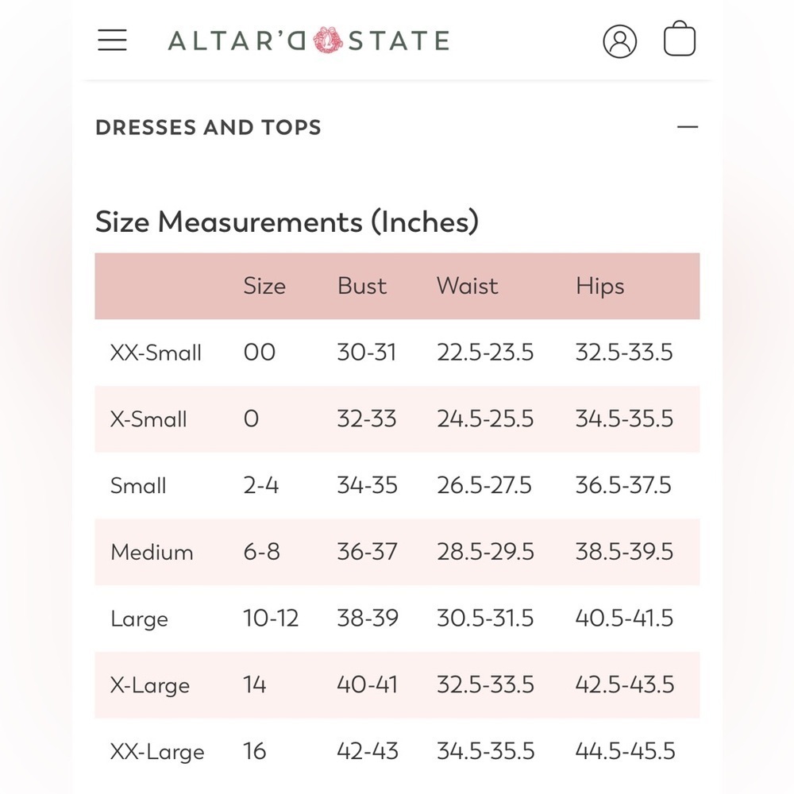
Task: Click the XX-Small row label
Action: tap(156, 353)
